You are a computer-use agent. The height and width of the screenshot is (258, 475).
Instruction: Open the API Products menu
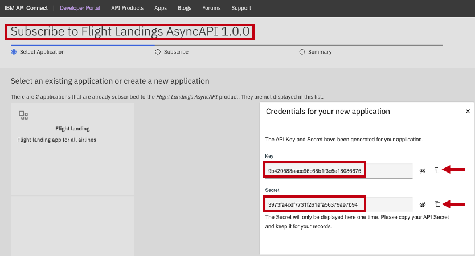[x=127, y=8]
